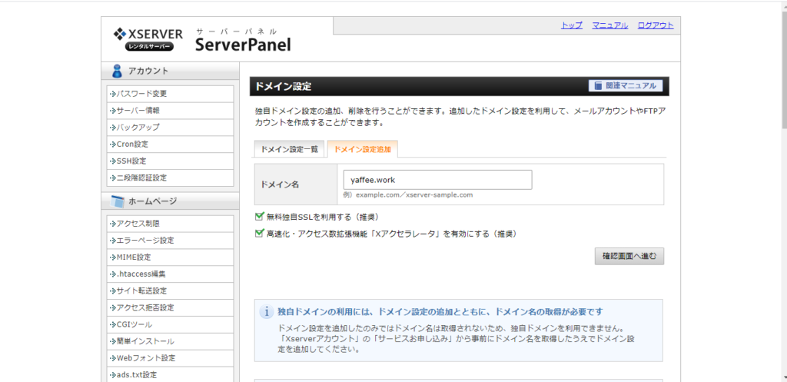Click the 独自ドメインの利用には notice heading
The image size is (787, 382).
(440, 312)
